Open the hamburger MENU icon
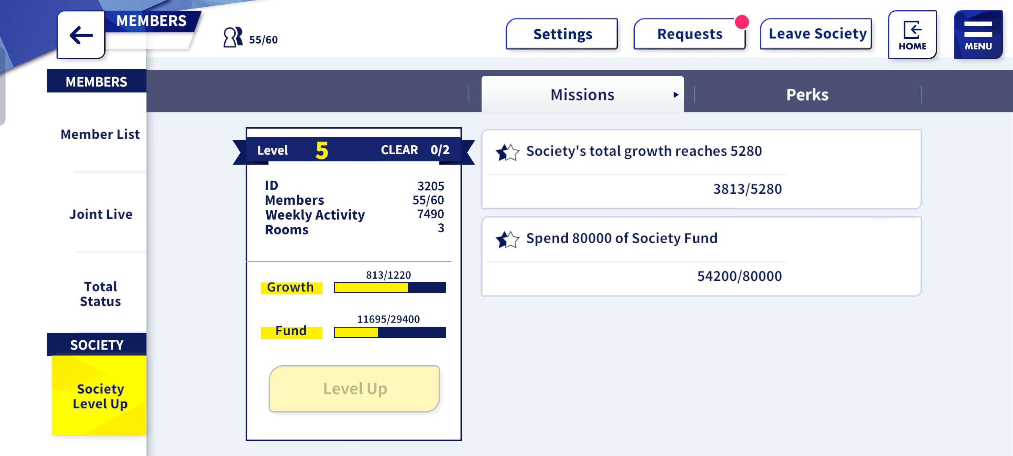 tap(978, 35)
